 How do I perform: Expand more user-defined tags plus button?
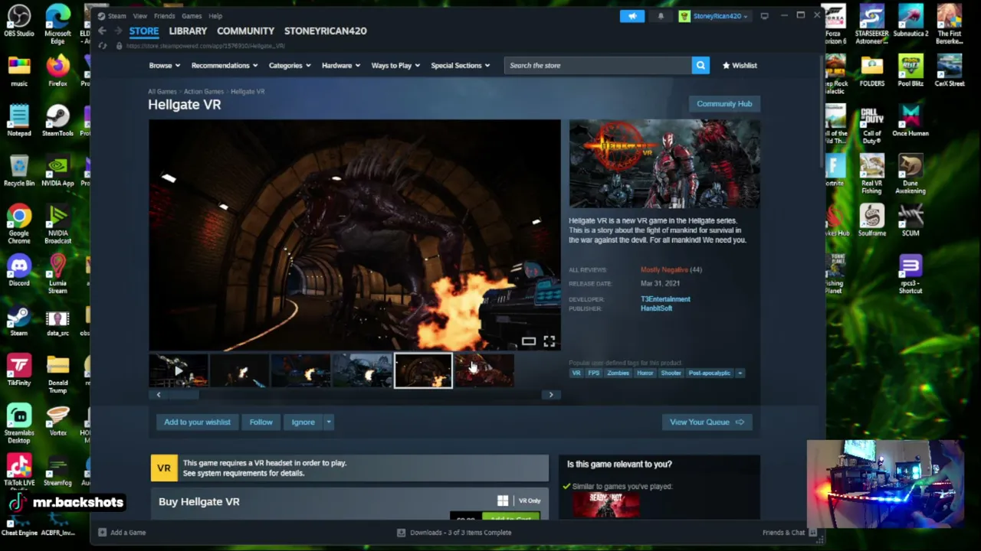tap(740, 373)
